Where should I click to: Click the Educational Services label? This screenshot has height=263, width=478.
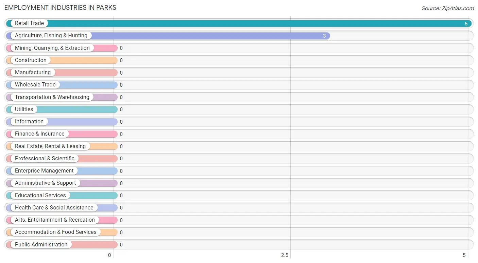pos(40,196)
